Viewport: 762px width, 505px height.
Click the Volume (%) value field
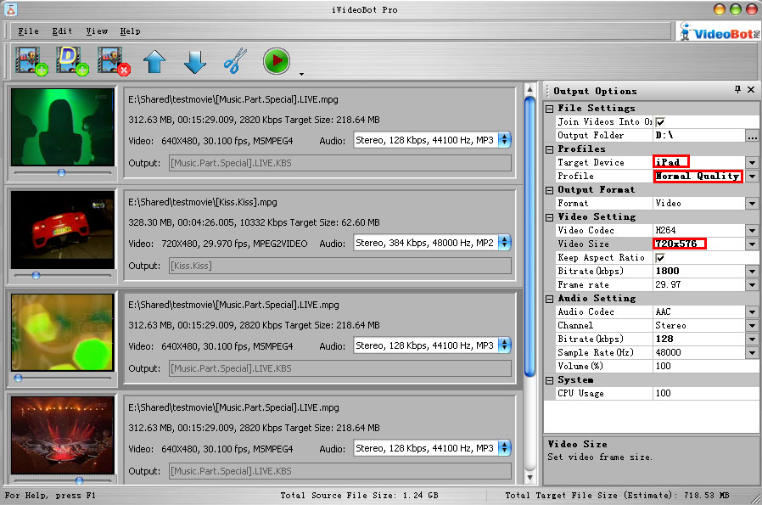click(705, 366)
